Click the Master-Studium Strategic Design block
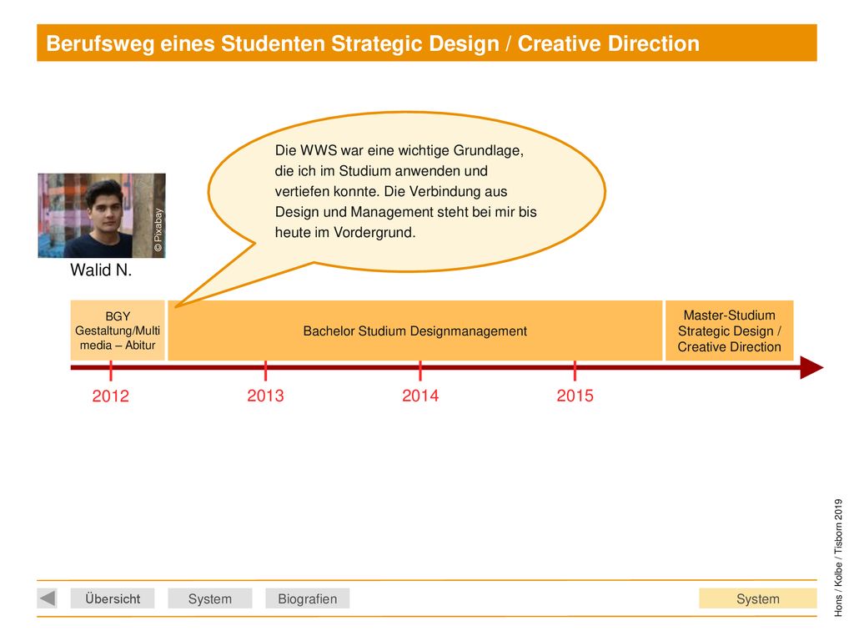Viewport: 854px width, 641px height. pyautogui.click(x=729, y=331)
